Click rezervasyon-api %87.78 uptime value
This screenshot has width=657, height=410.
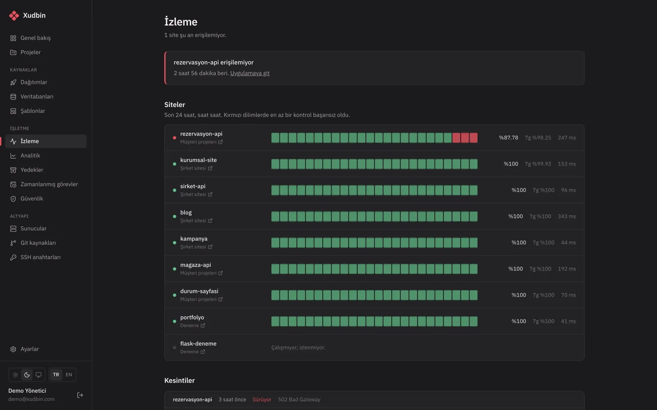508,138
